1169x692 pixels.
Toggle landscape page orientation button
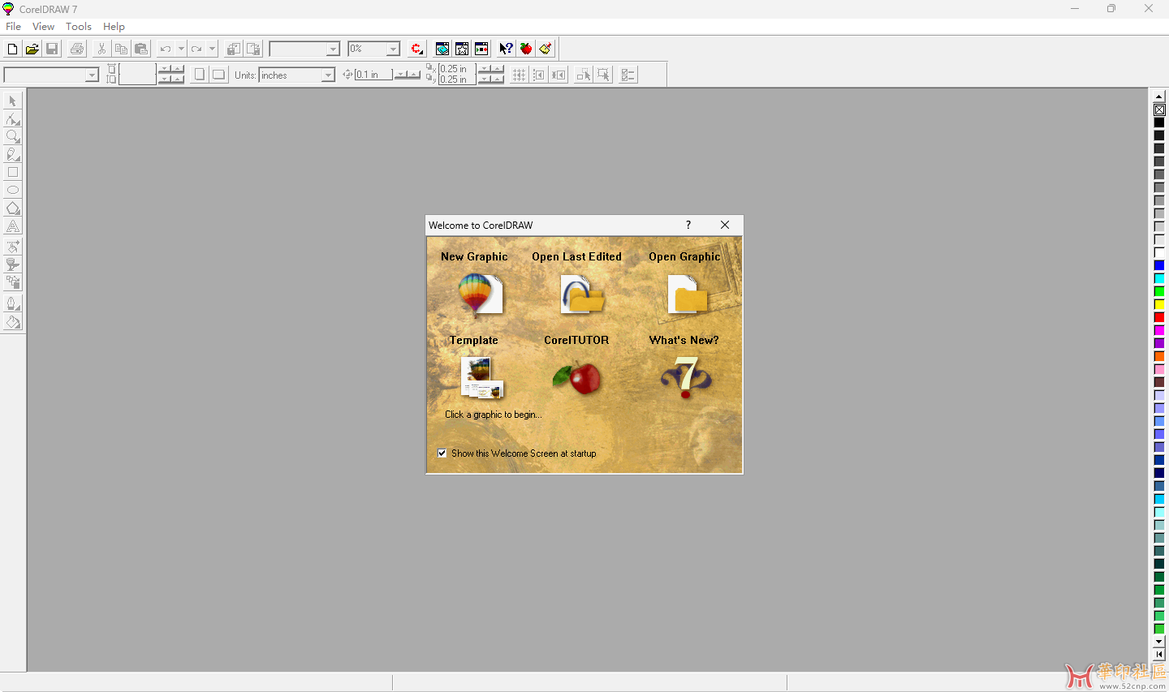click(218, 75)
